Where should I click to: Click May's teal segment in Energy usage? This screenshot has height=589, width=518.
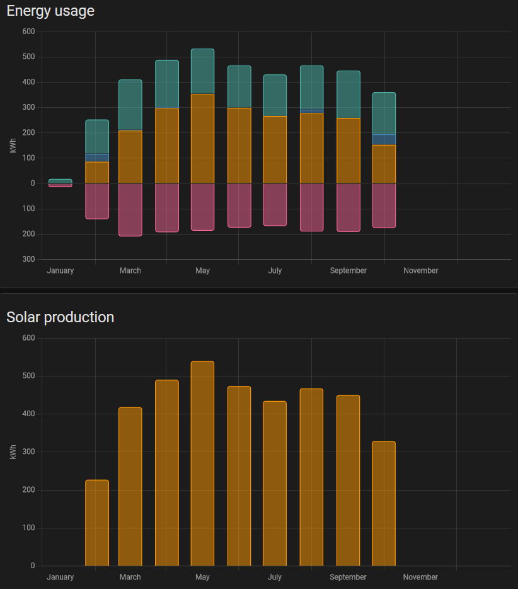point(202,71)
